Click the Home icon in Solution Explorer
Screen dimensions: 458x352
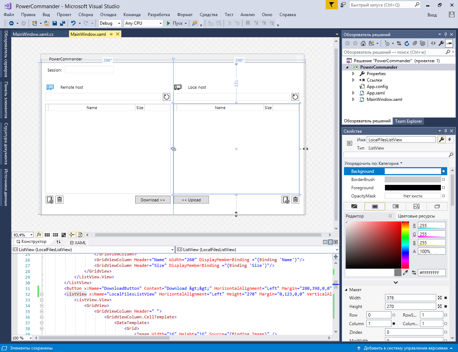363,43
